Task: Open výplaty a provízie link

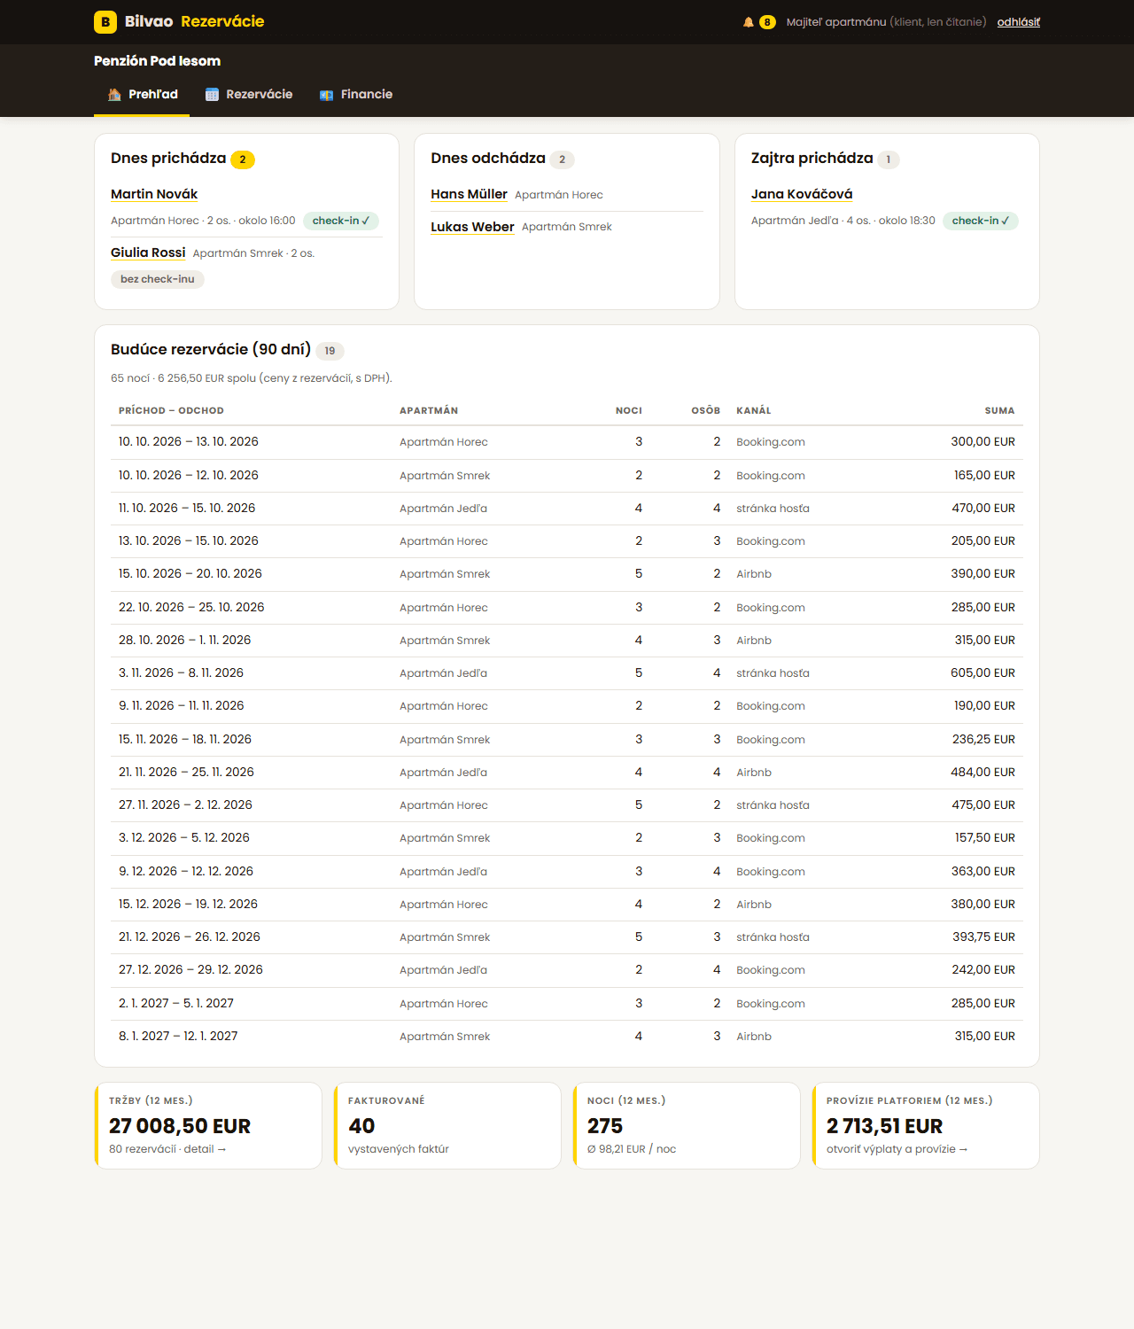Action: coord(897,1149)
